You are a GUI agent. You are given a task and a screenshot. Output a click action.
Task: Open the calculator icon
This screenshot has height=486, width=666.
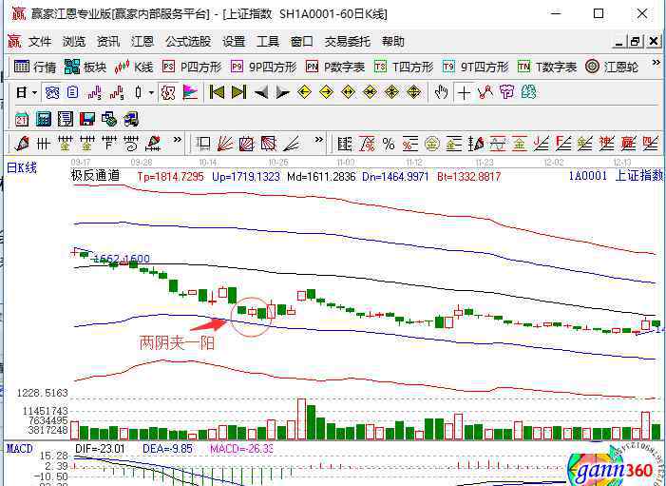[44, 119]
